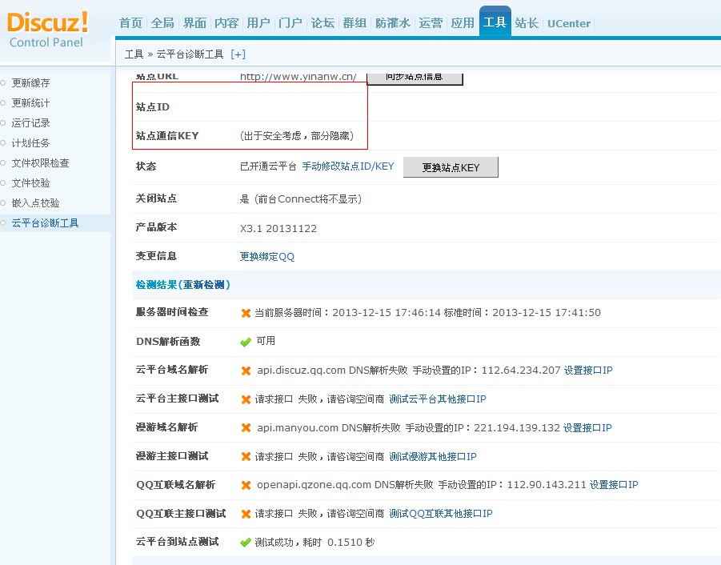721x565 pixels.
Task: Open the 群组 tab
Action: 354,23
